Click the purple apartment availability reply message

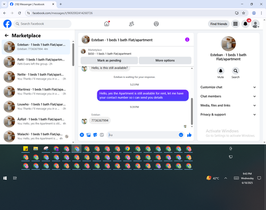point(143,95)
